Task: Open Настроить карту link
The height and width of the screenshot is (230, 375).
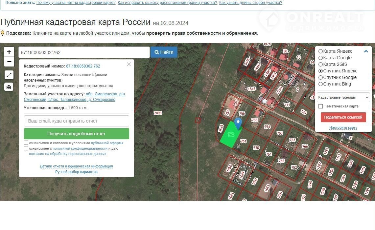Action: (x=343, y=128)
